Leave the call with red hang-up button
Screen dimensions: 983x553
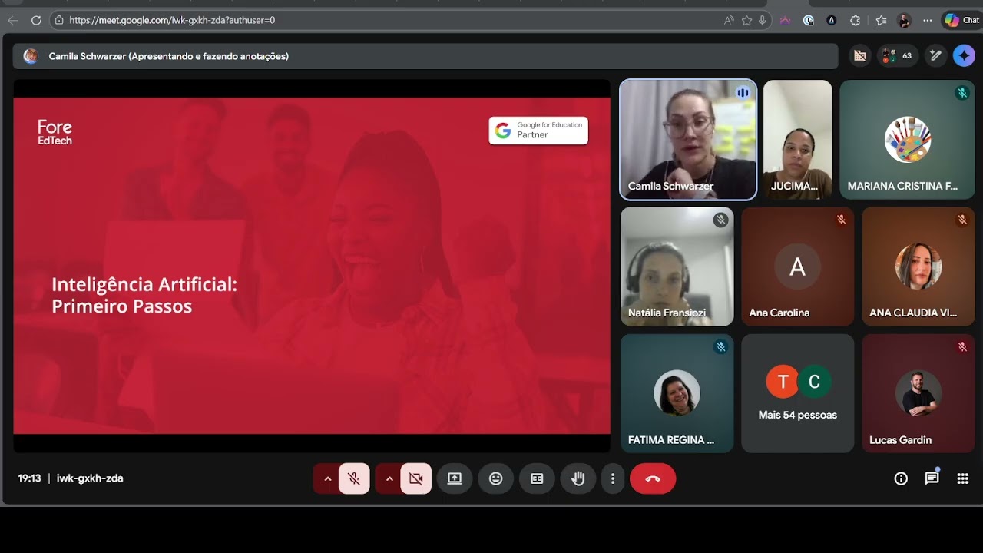tap(653, 478)
